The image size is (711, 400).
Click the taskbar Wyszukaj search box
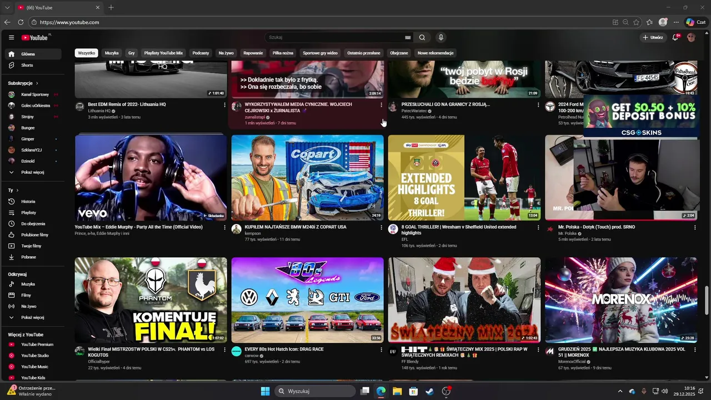click(315, 391)
